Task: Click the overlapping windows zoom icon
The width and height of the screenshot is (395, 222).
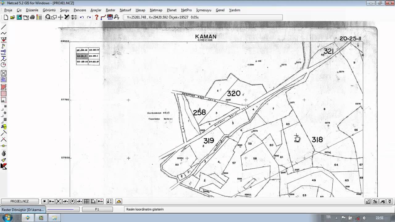Action: click(x=54, y=18)
